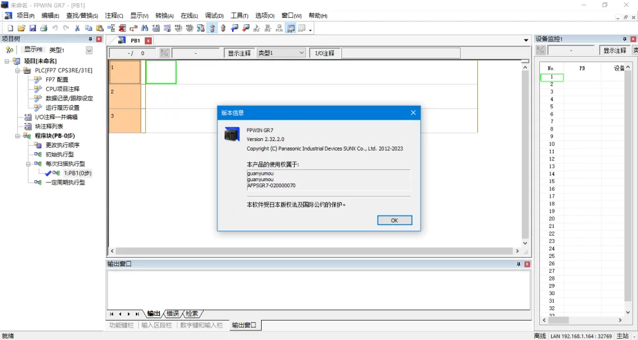Open the 查找/替换(S) menu
This screenshot has width=638, height=340.
tap(82, 15)
